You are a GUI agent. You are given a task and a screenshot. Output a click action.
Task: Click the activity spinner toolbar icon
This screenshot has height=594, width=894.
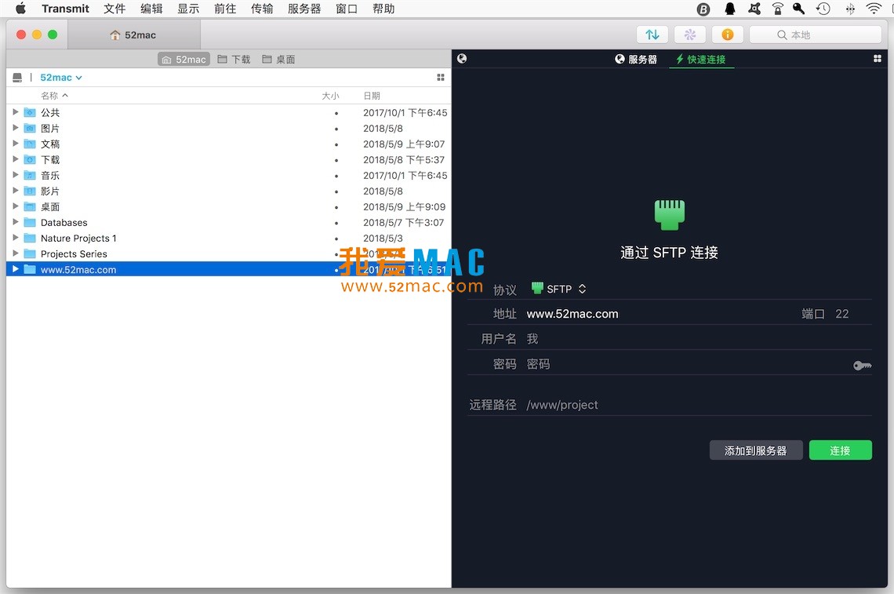click(690, 35)
